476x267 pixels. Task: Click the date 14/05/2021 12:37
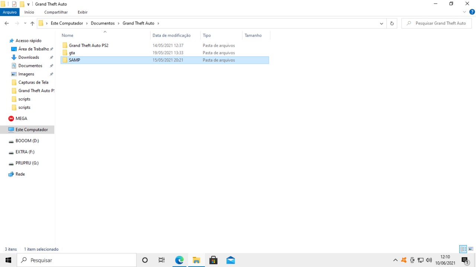tap(168, 45)
